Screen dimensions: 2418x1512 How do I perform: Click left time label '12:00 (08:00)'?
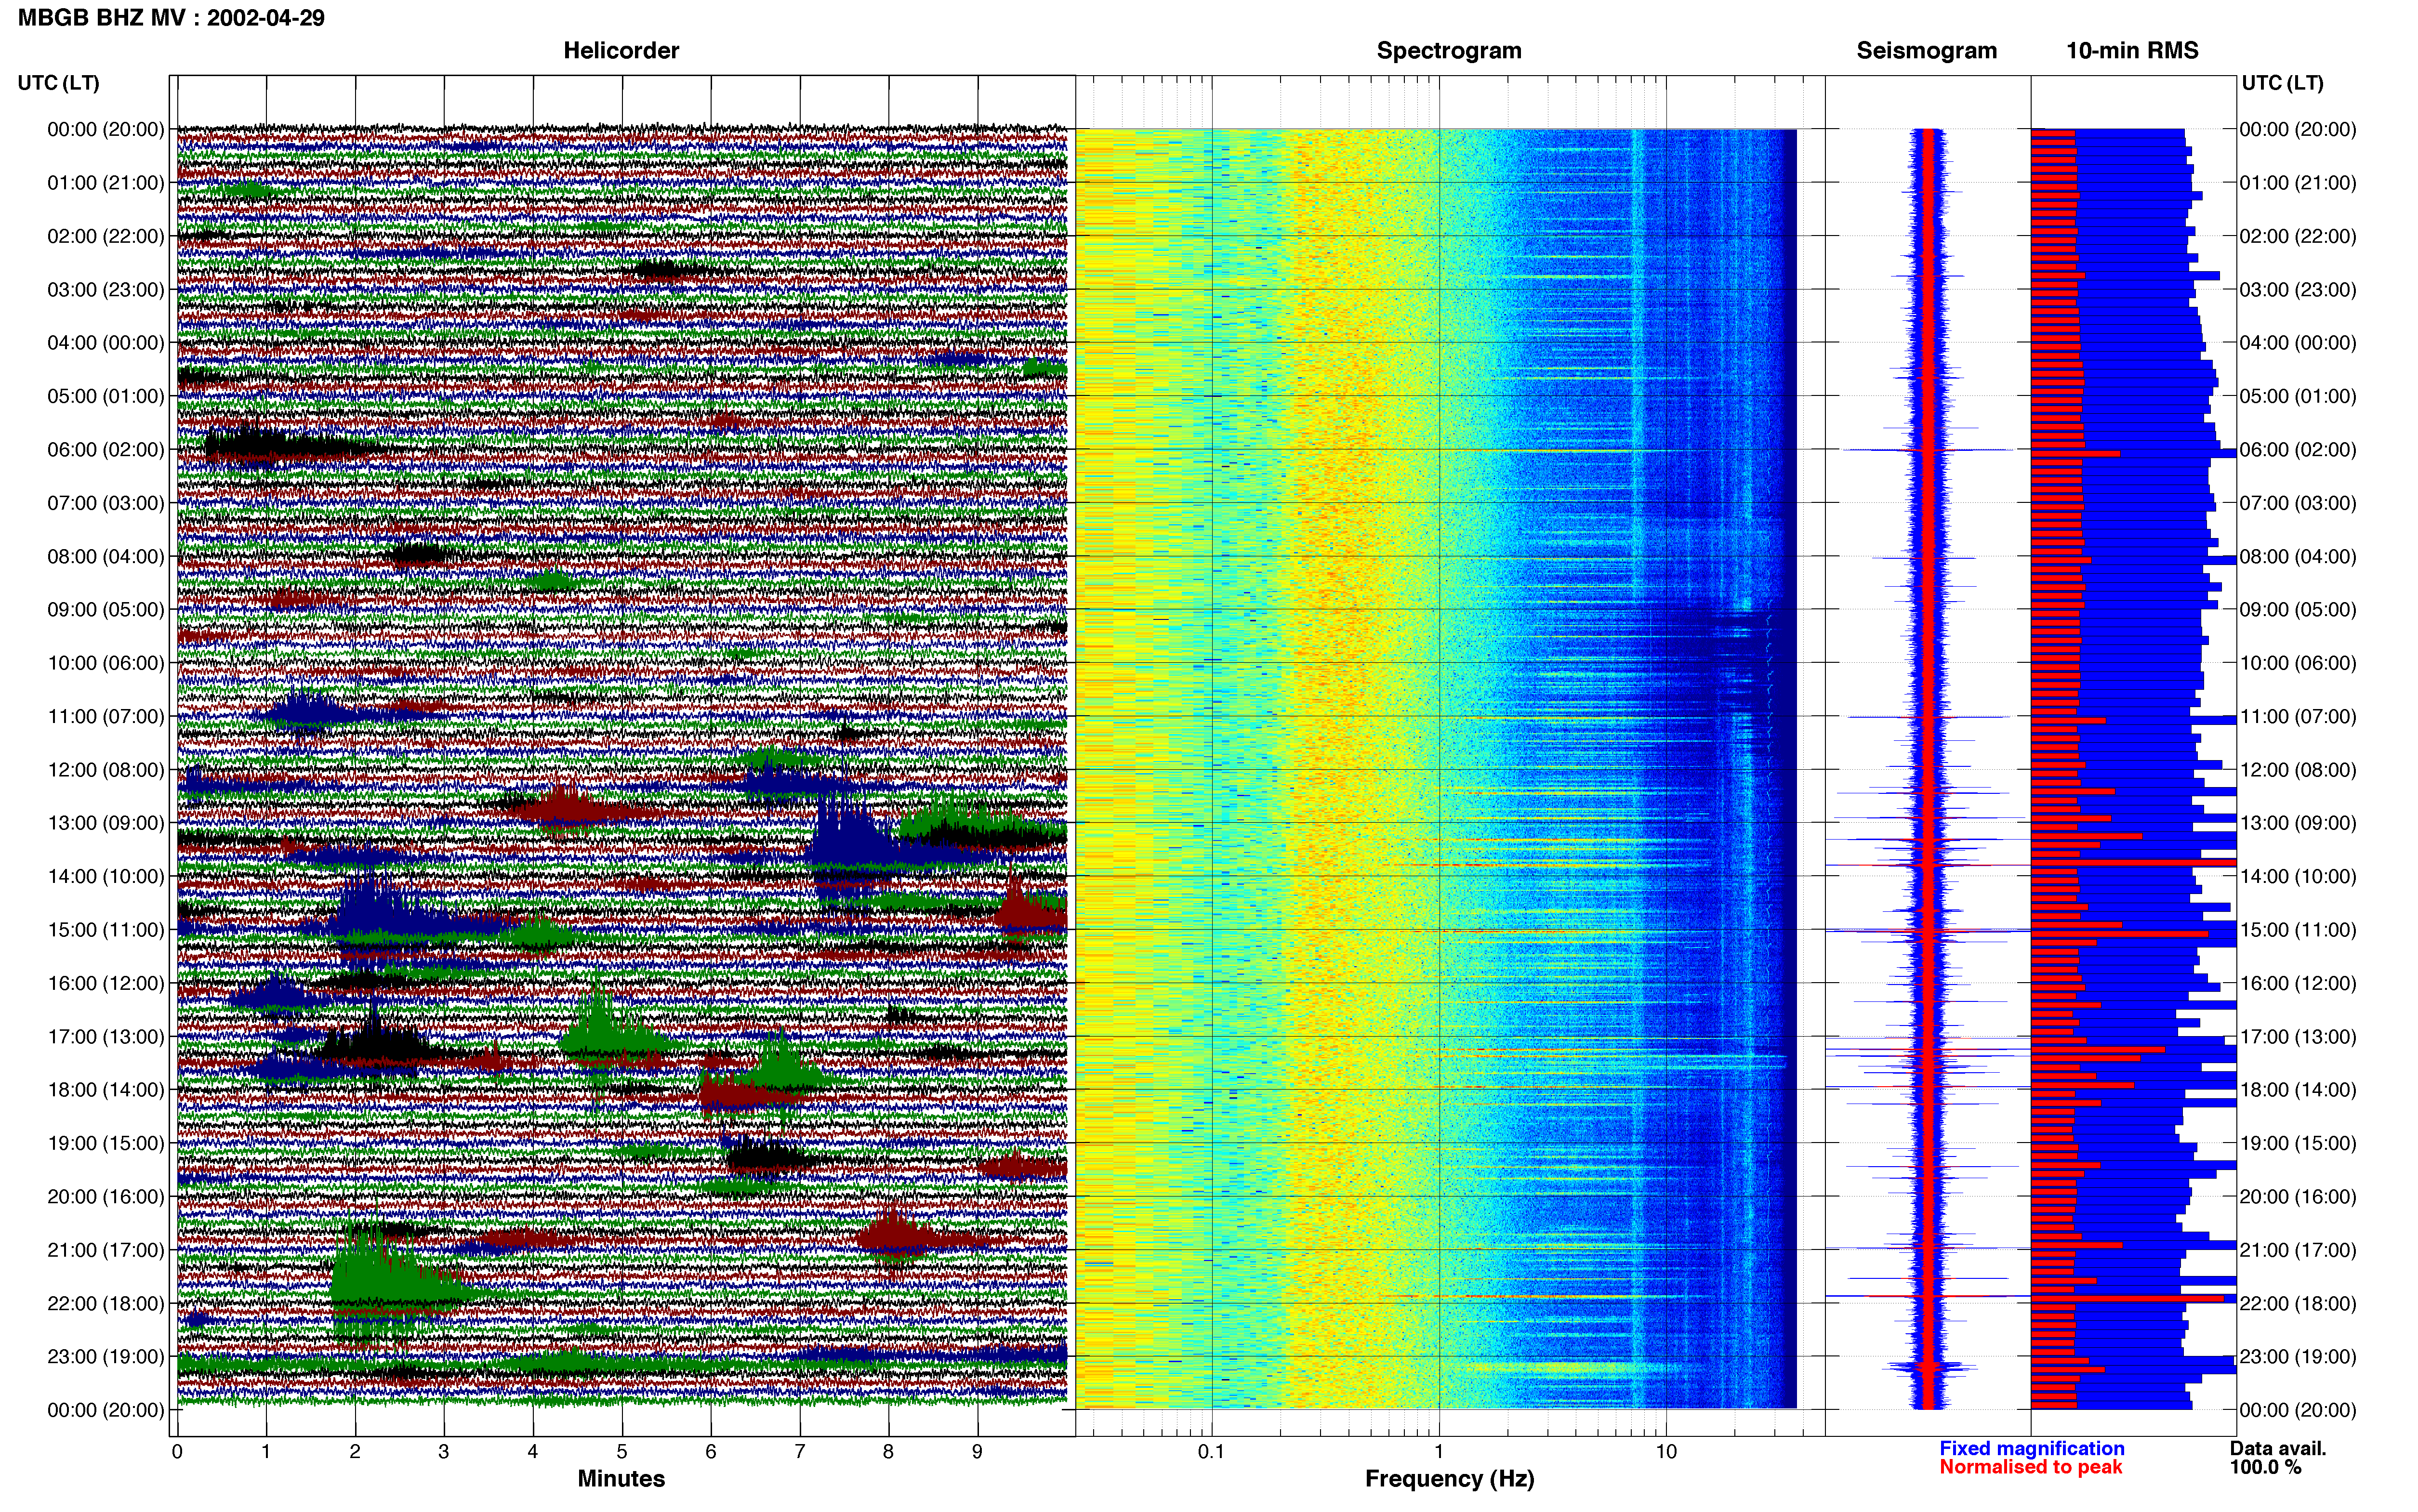tap(106, 770)
